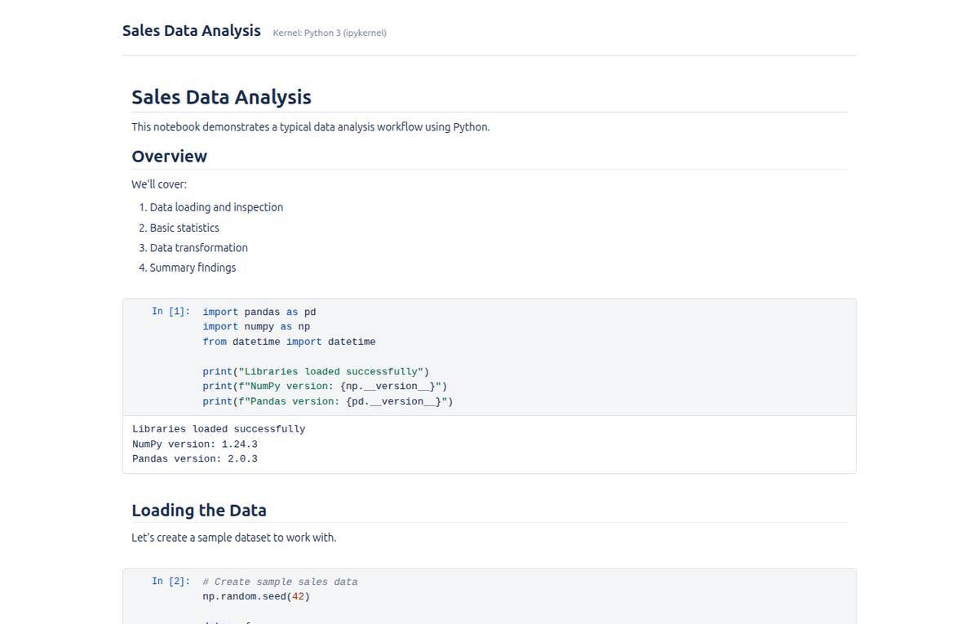Click the In [1] cell prompt
The width and height of the screenshot is (979, 624).
[x=169, y=311]
